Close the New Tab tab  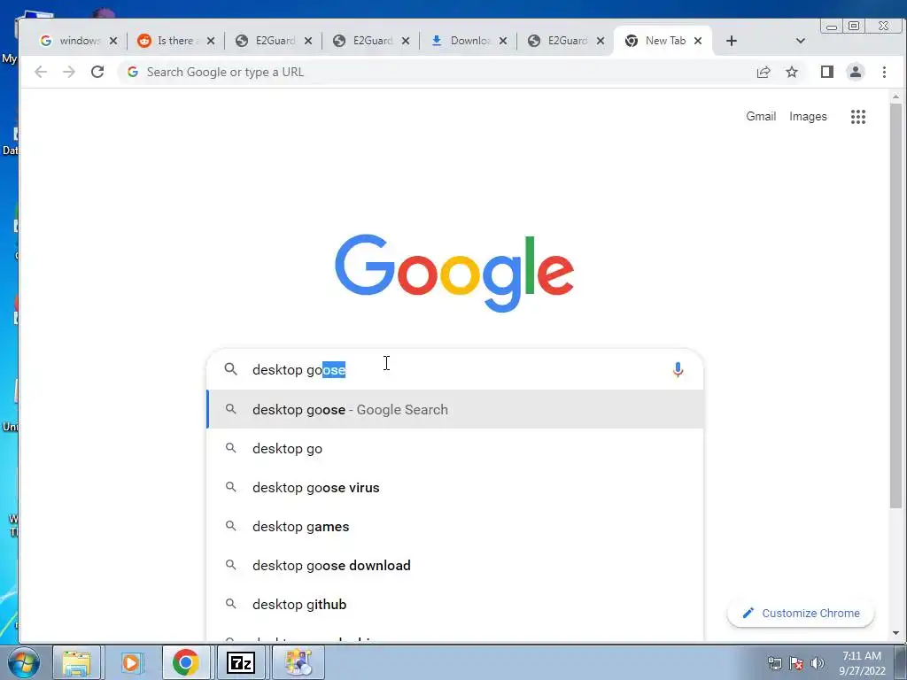tap(698, 41)
